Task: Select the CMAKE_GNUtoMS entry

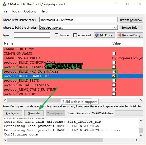Action: [x=18, y=54]
